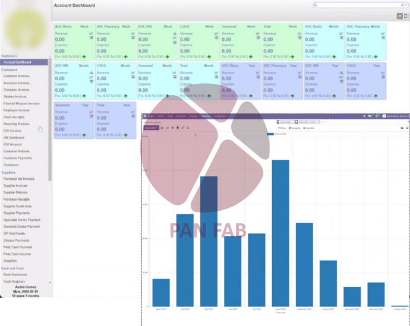410x326 pixels.
Task: Open Configuration menu in Sales window
Action: point(220,116)
